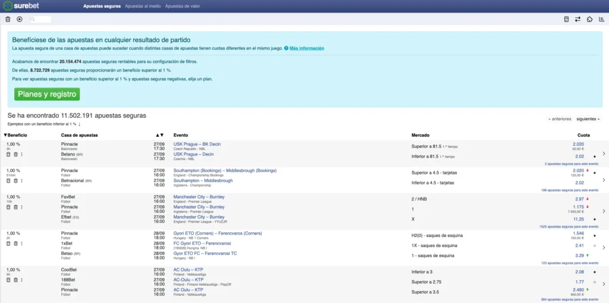Click the play circle icon in the toolbar

coord(20,19)
